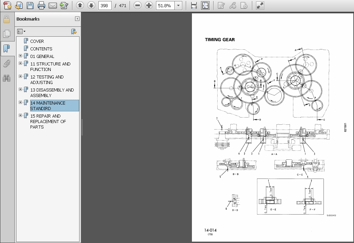The image size is (354, 243).
Task: Expand the 12 TESTING AND ADJUSTING bookmark
Action: coord(20,76)
